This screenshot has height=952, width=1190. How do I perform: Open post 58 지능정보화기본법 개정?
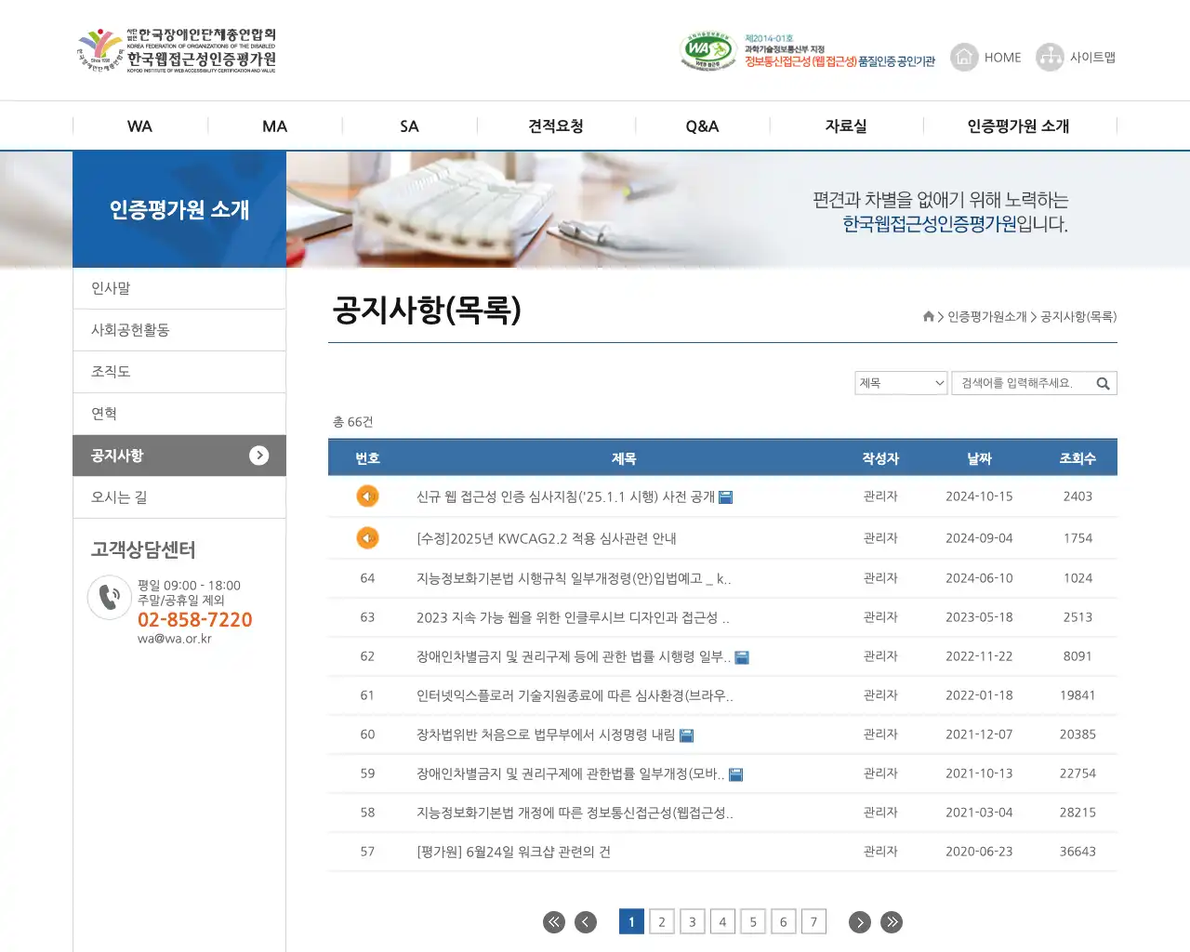point(575,813)
